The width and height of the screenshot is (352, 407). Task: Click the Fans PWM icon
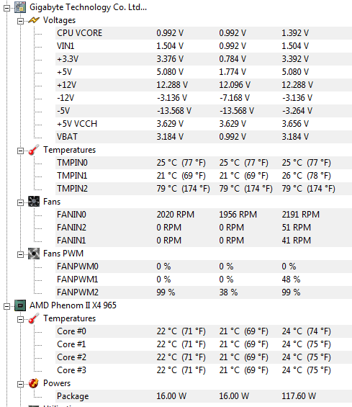pos(34,254)
